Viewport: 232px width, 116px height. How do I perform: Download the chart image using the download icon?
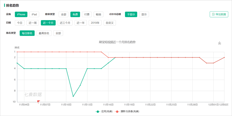coord(220,43)
